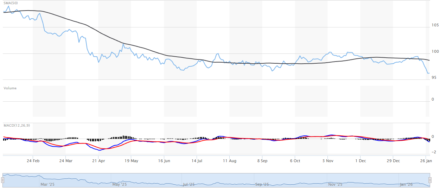Click the 21 Apr date label
440x191 pixels.
click(x=98, y=161)
